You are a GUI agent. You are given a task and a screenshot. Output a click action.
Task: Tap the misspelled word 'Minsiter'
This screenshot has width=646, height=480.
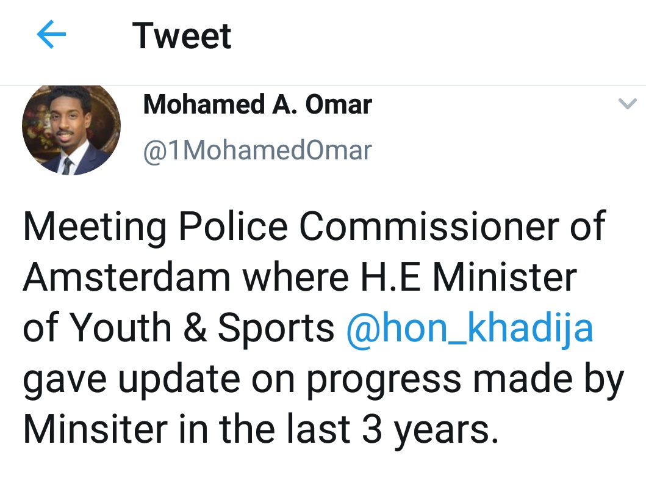95,429
